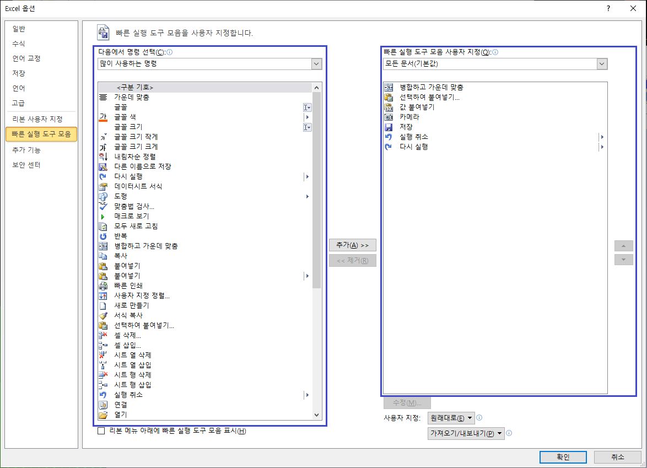647x468 pixels.
Task: Select the 카메라 icon in the toolbar list
Action: click(x=389, y=117)
